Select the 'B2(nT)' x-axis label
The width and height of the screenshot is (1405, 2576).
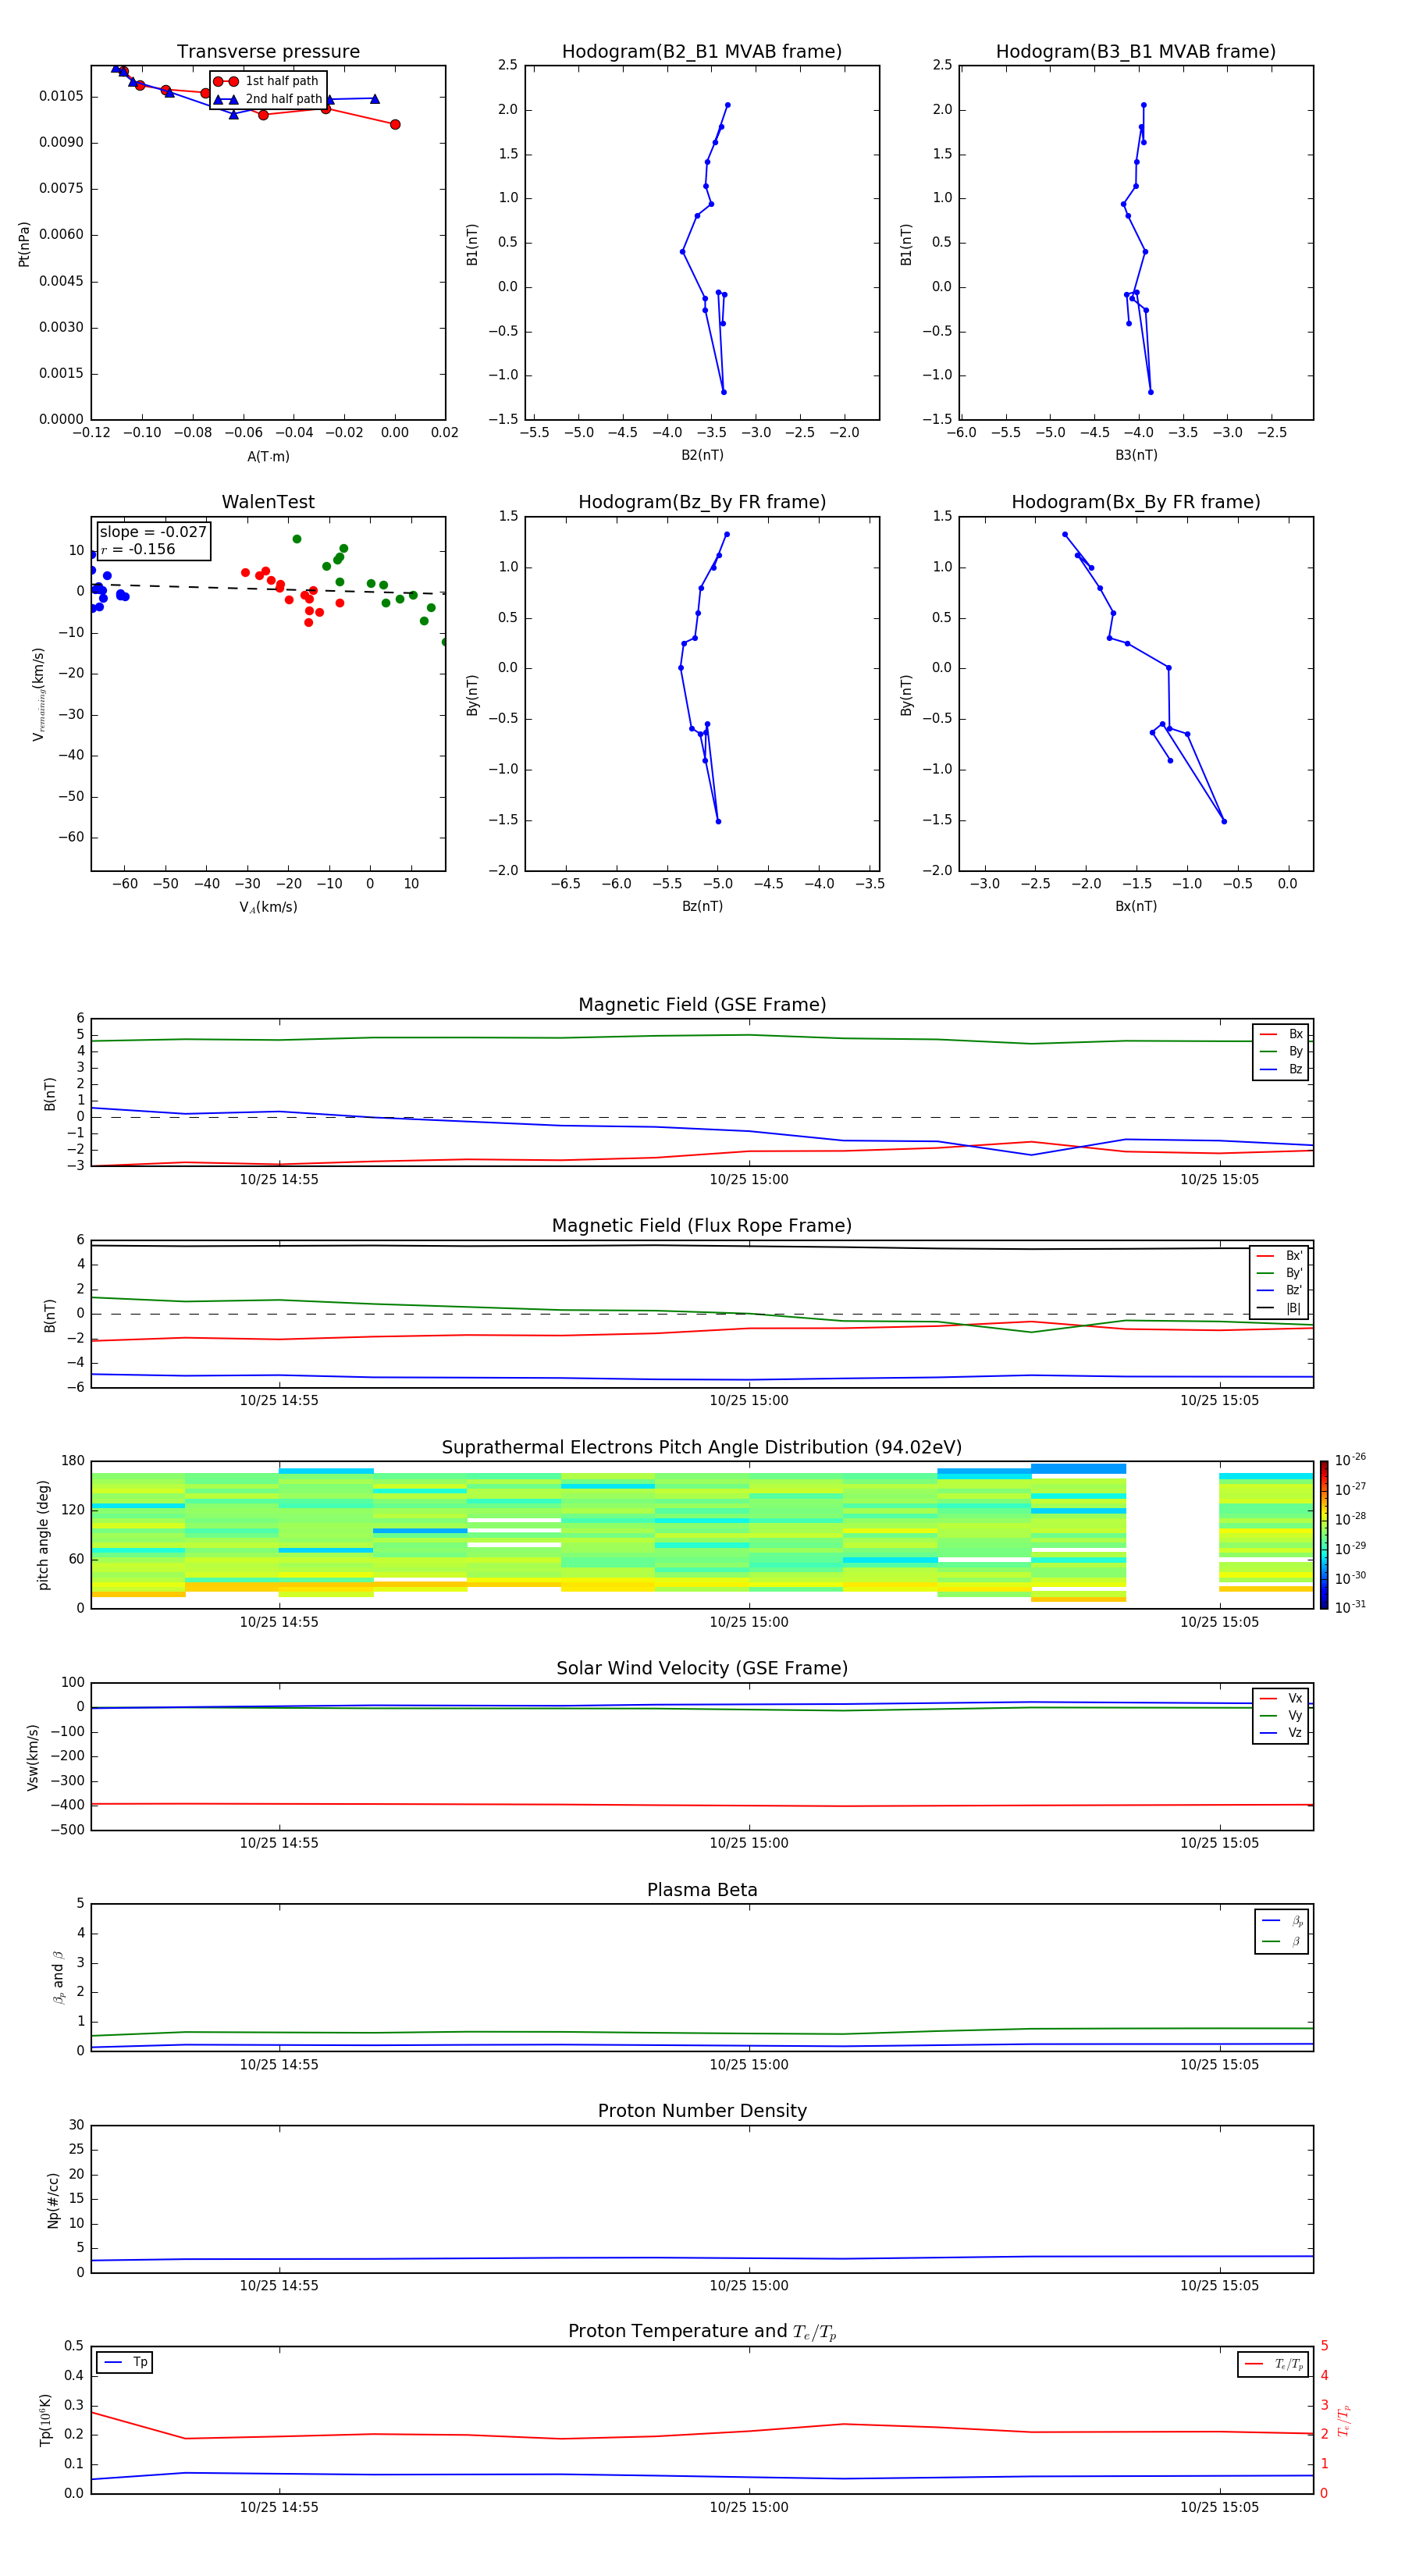pyautogui.click(x=702, y=455)
